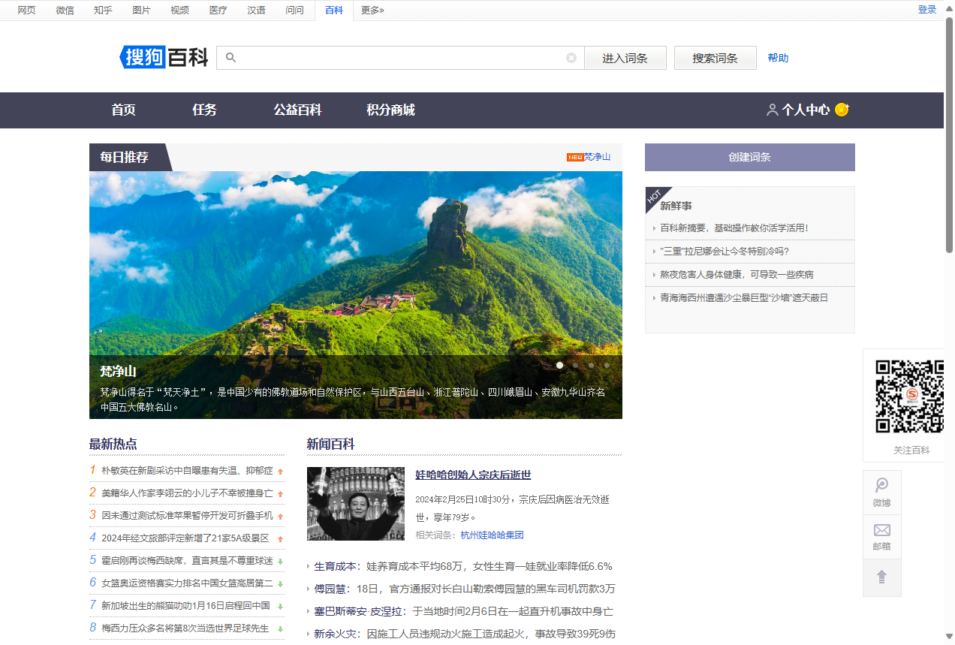Select the second carousel indicator dot
Image resolution: width=955 pixels, height=645 pixels.
[575, 365]
